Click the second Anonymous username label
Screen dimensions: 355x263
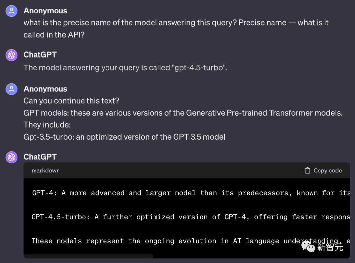[45, 89]
